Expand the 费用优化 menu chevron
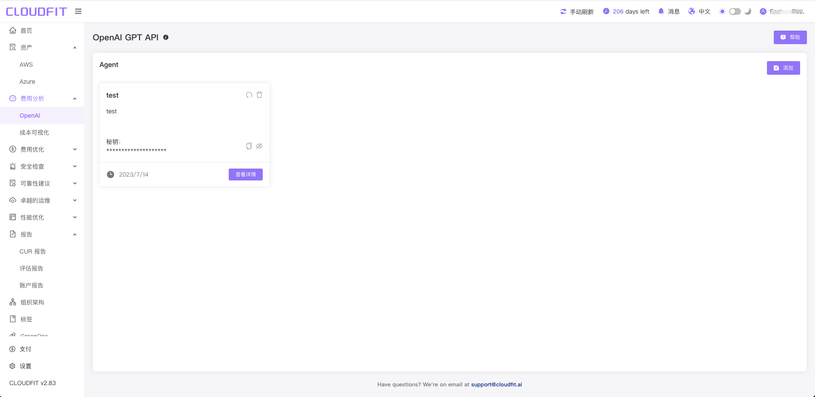Viewport: 815px width, 397px height. 75,149
